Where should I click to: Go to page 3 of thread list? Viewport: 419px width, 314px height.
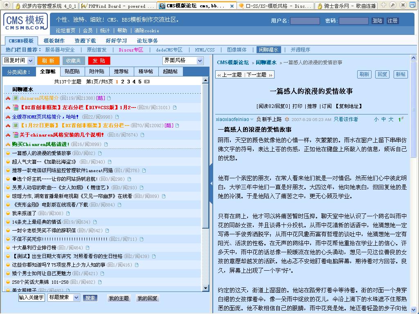pyautogui.click(x=128, y=82)
